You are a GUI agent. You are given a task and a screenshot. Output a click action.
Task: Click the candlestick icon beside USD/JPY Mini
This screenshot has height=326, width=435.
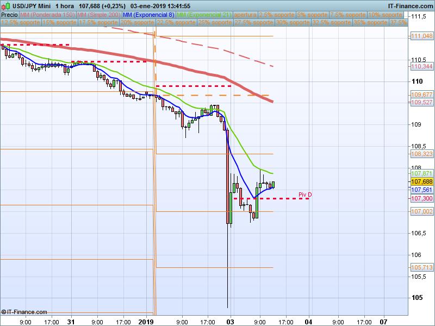pos(6,6)
